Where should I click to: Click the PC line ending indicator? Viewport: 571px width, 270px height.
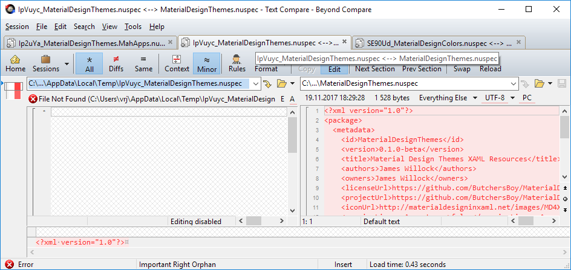[x=527, y=98]
